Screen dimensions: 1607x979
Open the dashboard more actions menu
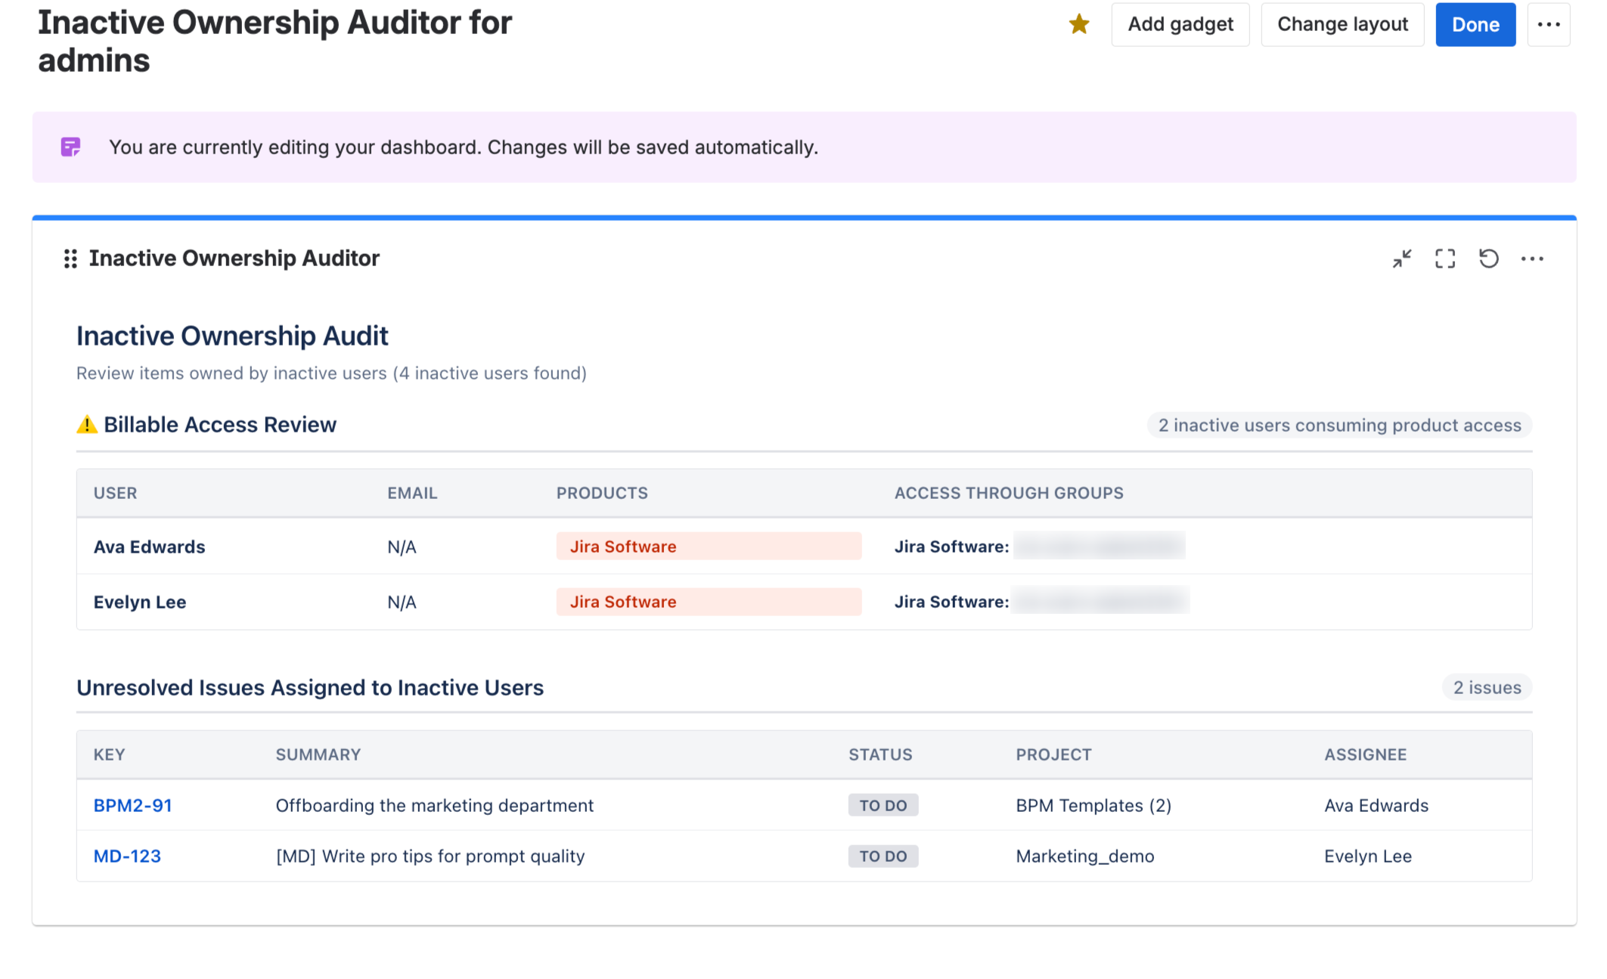tap(1549, 24)
